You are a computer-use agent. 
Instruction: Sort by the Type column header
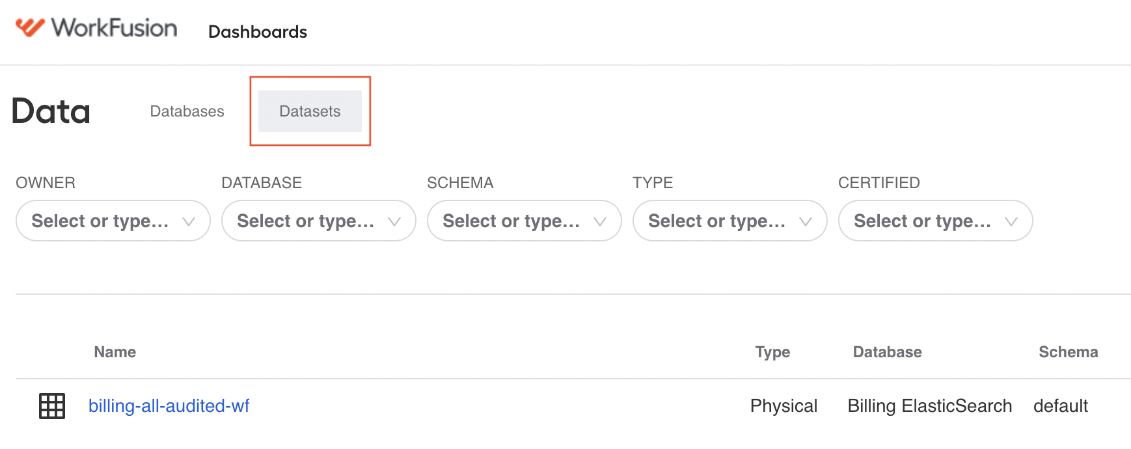[772, 352]
